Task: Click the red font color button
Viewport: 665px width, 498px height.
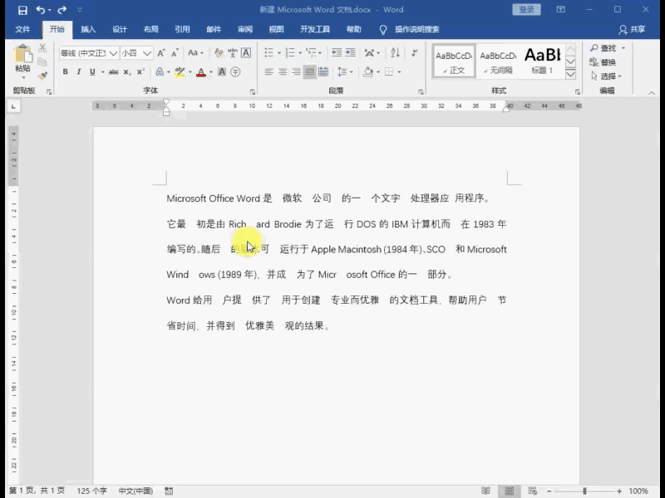Action: [x=201, y=72]
